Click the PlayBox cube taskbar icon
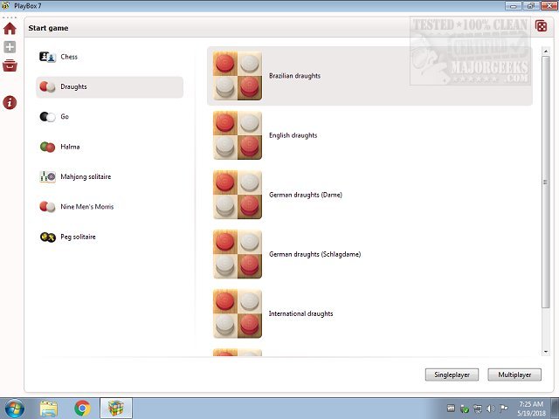The height and width of the screenshot is (419, 559). 116,409
